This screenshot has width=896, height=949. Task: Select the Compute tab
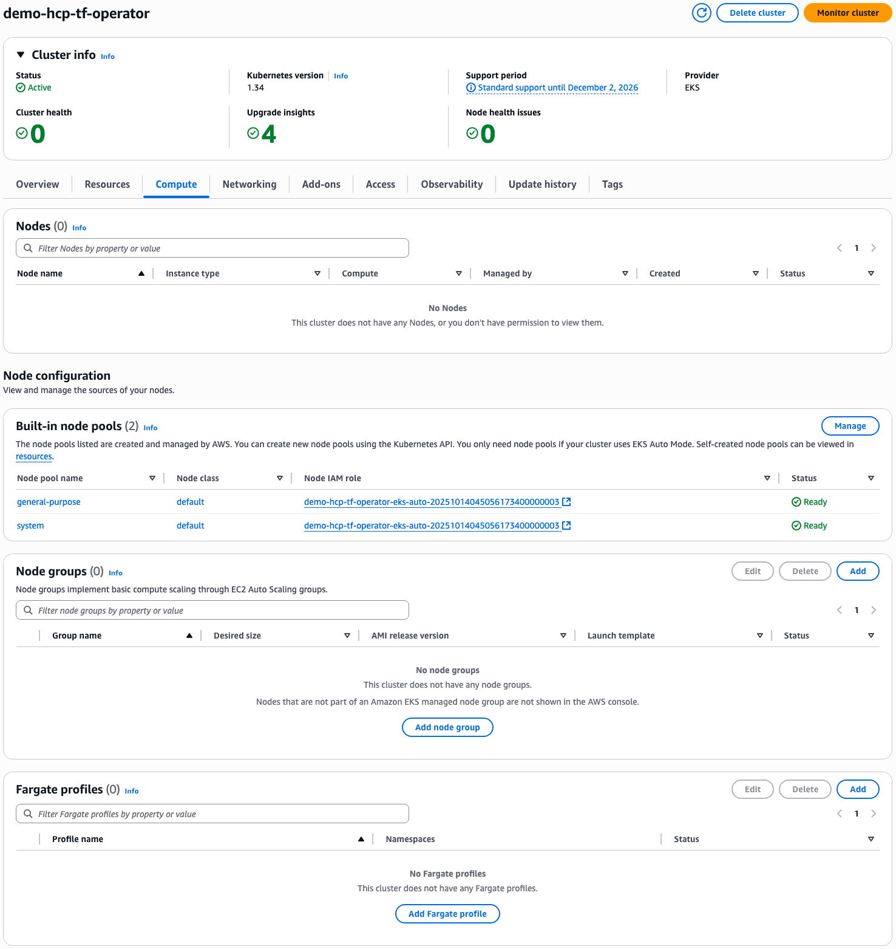point(176,184)
